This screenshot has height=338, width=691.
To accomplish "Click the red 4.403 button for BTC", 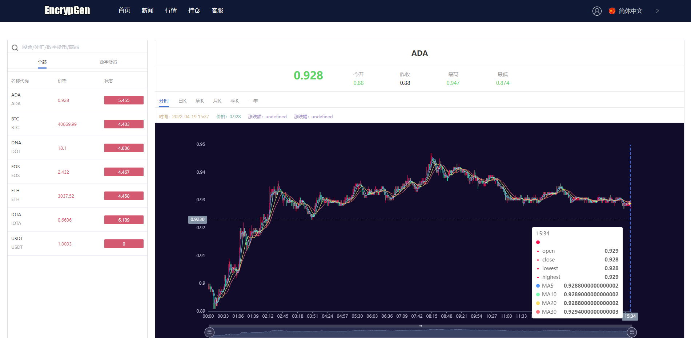I will [124, 124].
